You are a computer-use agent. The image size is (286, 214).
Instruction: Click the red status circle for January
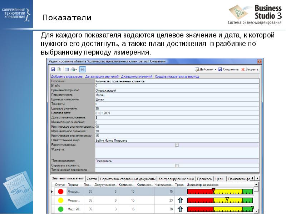coord(60,192)
